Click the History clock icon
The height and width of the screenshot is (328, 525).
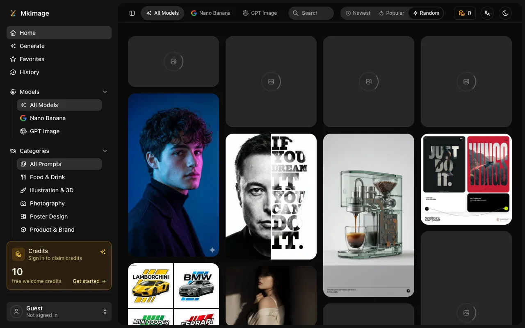pos(13,72)
